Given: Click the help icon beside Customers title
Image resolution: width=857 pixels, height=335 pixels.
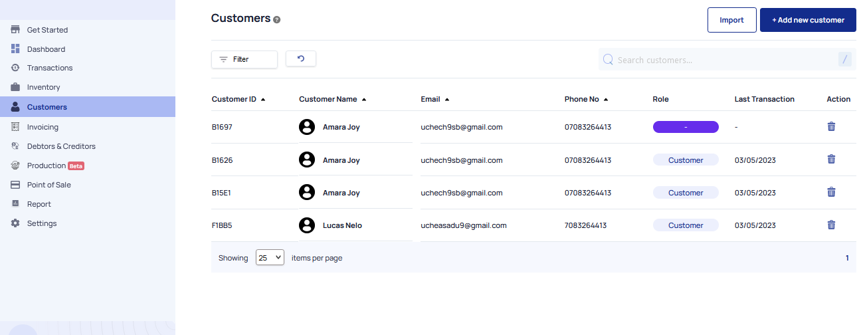Looking at the screenshot, I should [x=277, y=20].
